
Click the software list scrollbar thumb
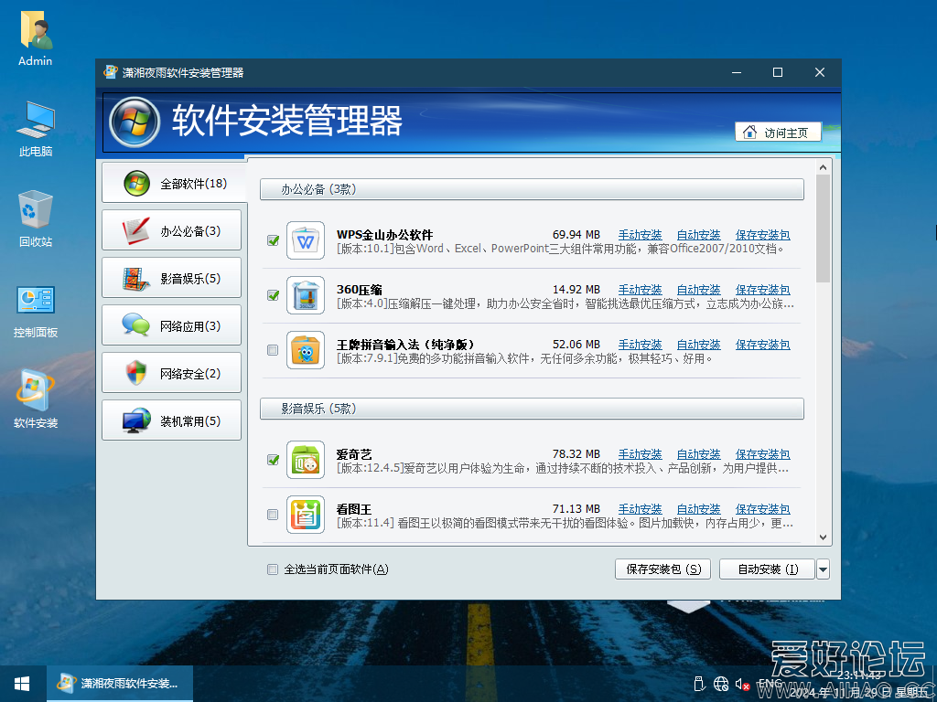[x=823, y=228]
